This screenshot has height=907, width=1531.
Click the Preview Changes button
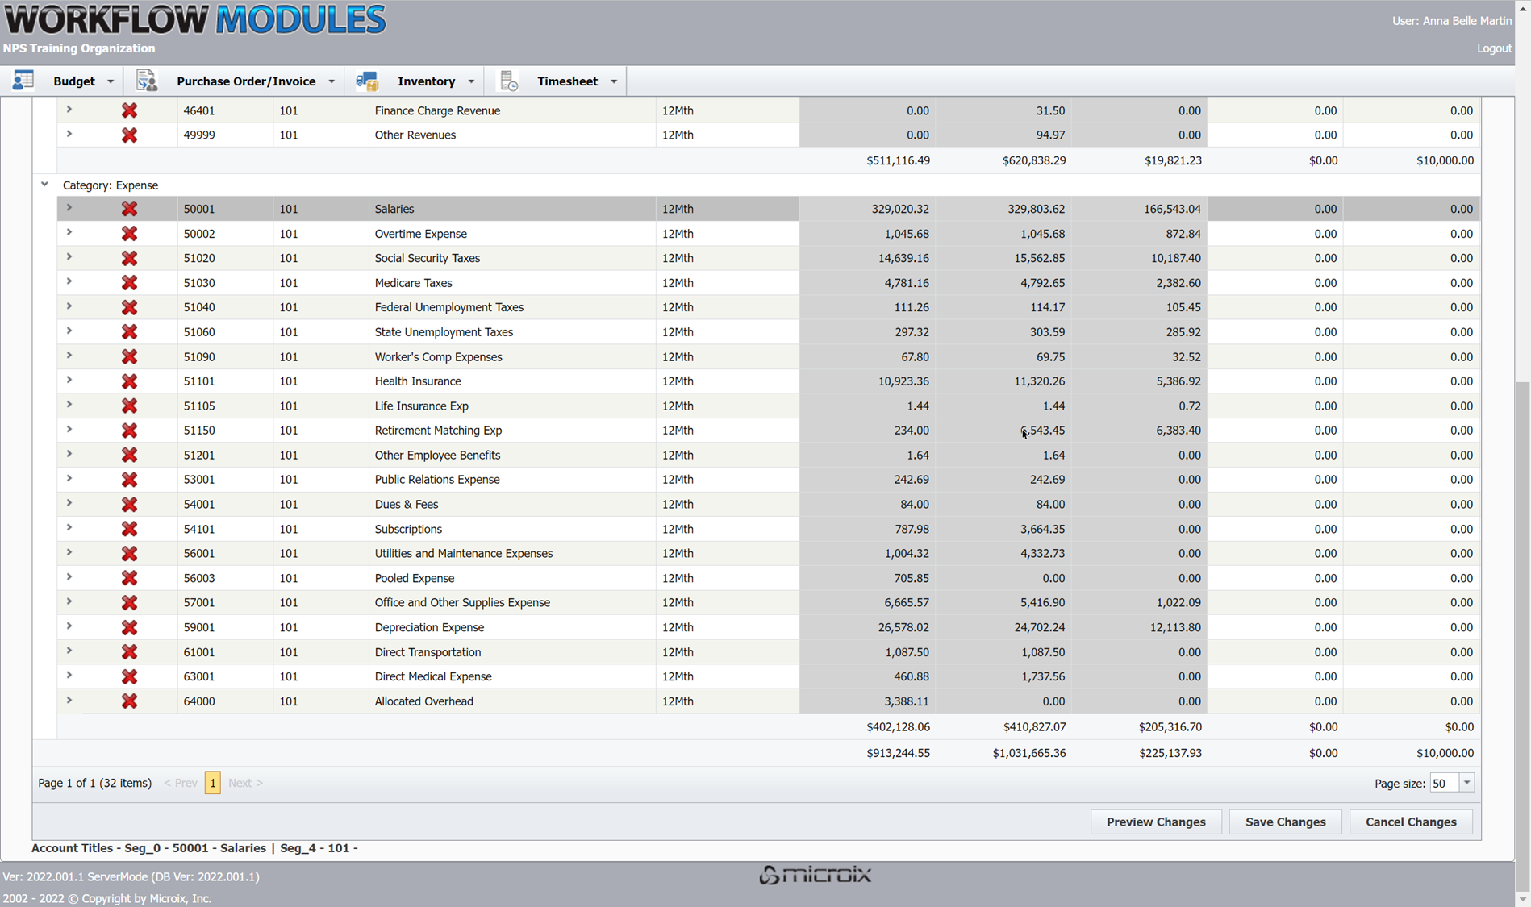pos(1155,822)
